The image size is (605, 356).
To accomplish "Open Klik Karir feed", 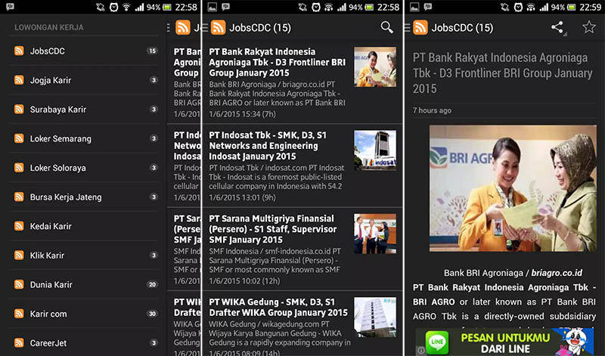I will (84, 255).
